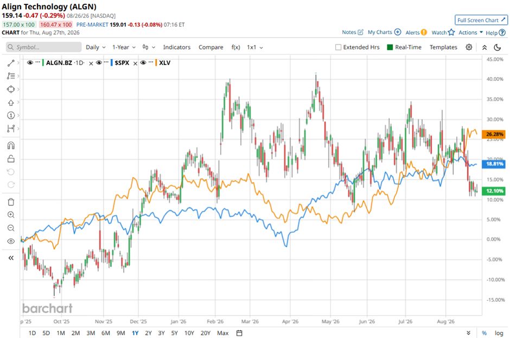This screenshot has width=510, height=338.
Task: Open the measure range tool
Action: pyautogui.click(x=11, y=129)
